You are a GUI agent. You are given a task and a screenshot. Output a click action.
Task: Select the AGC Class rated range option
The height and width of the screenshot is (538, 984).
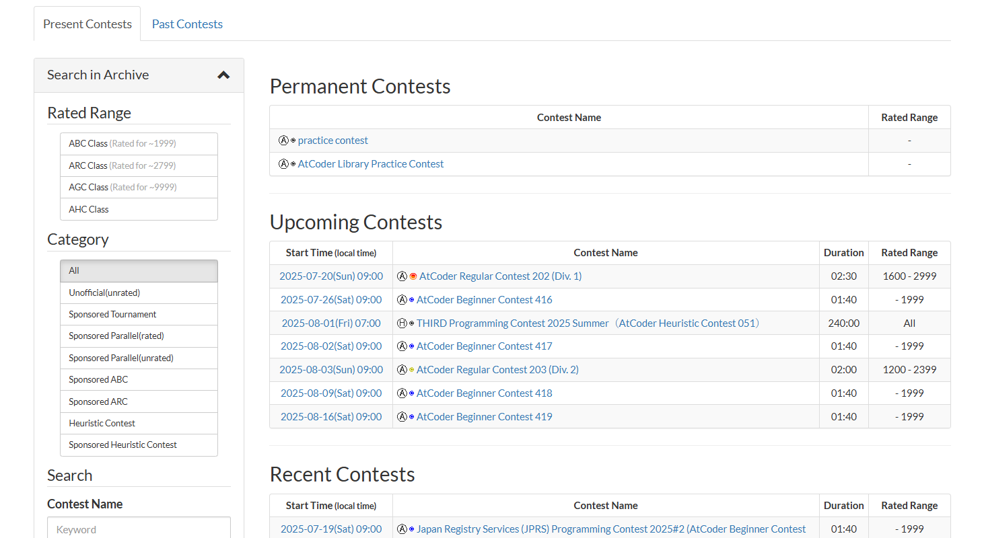pyautogui.click(x=139, y=188)
